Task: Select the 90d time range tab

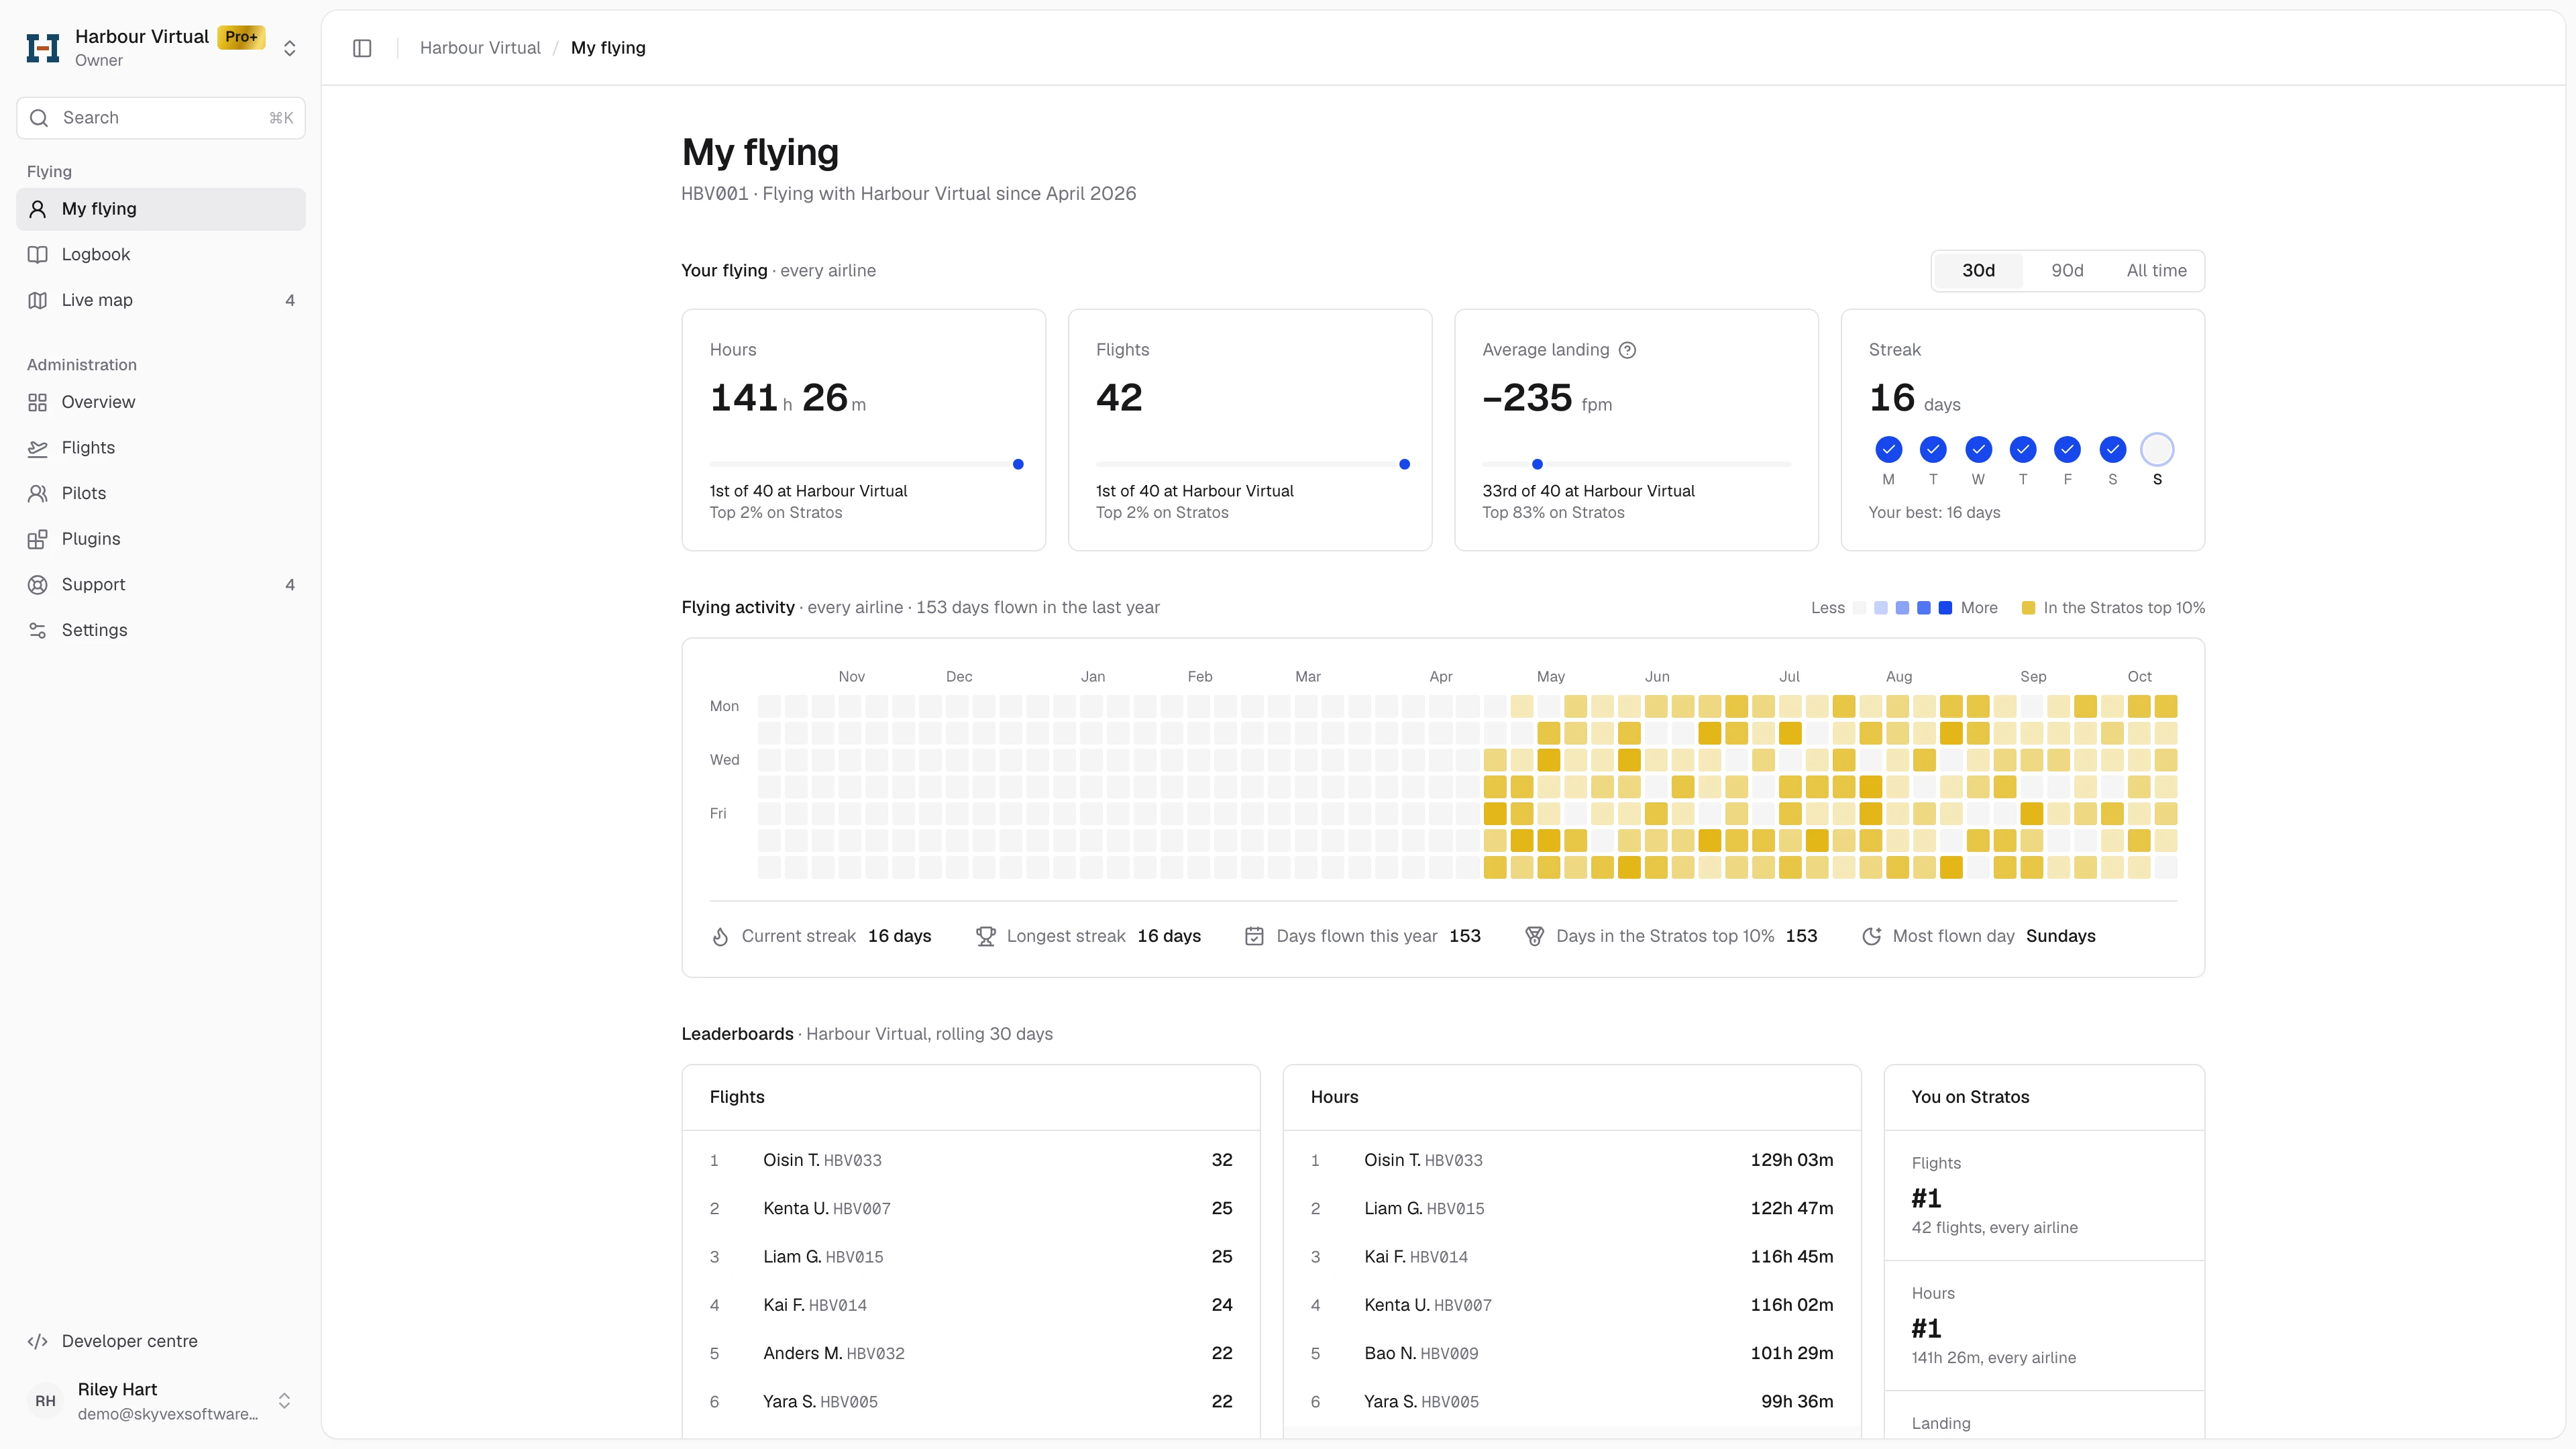Action: [x=2067, y=271]
